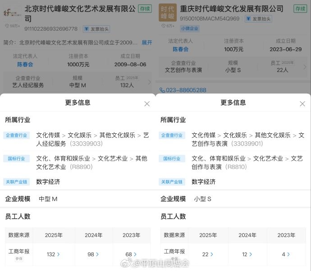The width and height of the screenshot is (311, 271).
Task: Open 2024 employee detail arrow beside 98
Action: tap(97, 254)
